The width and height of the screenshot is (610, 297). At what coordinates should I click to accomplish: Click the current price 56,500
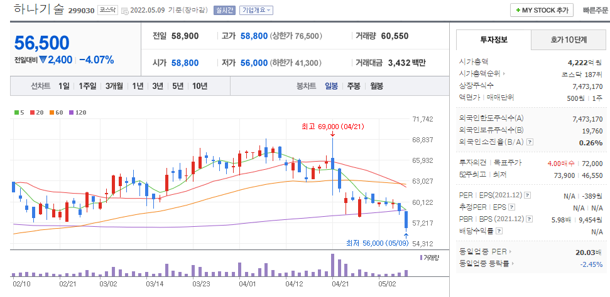pyautogui.click(x=42, y=43)
